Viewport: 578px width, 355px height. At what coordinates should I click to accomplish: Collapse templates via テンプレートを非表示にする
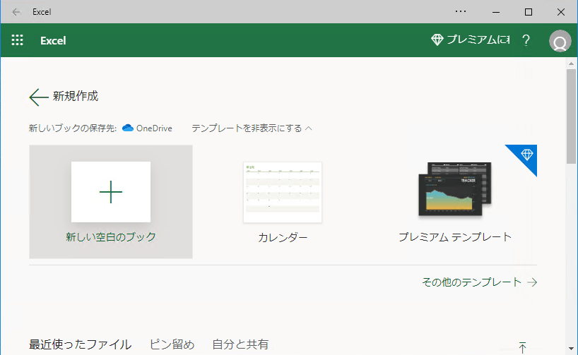click(252, 128)
